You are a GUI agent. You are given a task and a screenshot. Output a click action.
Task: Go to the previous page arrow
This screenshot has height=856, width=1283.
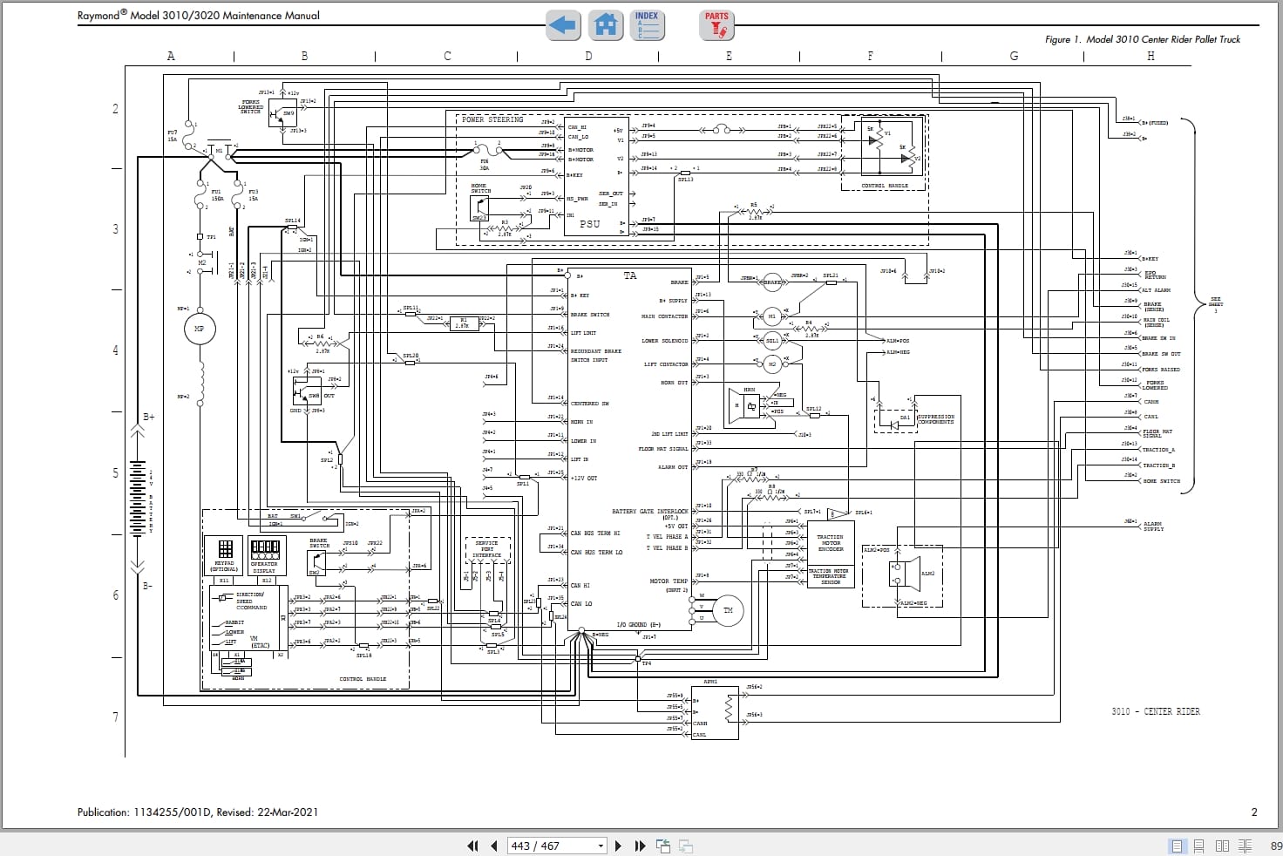pyautogui.click(x=494, y=846)
